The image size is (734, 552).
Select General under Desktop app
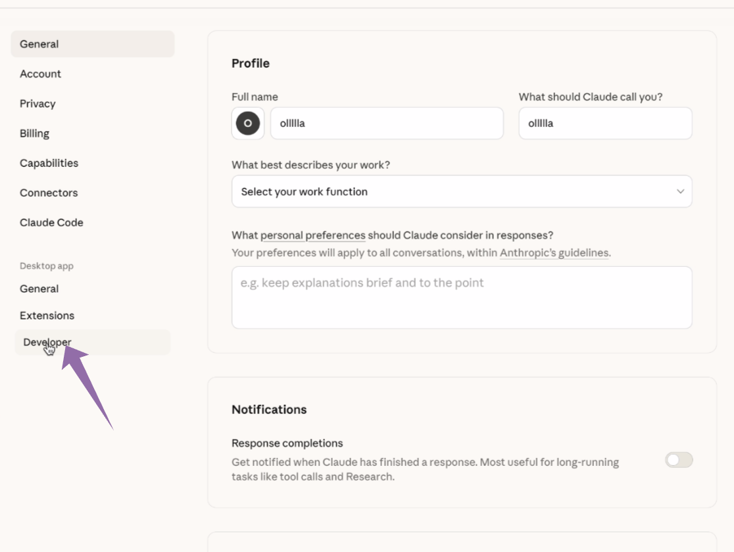pos(39,288)
